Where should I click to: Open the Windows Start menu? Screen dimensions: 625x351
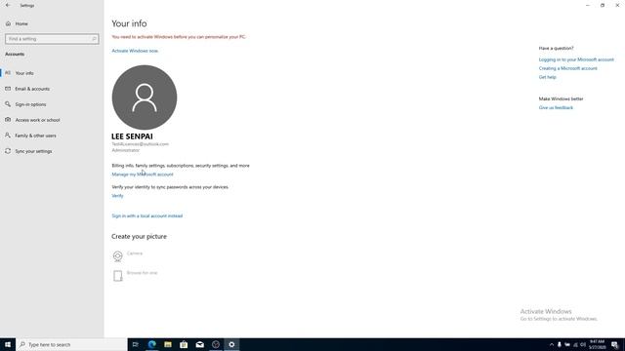point(8,344)
